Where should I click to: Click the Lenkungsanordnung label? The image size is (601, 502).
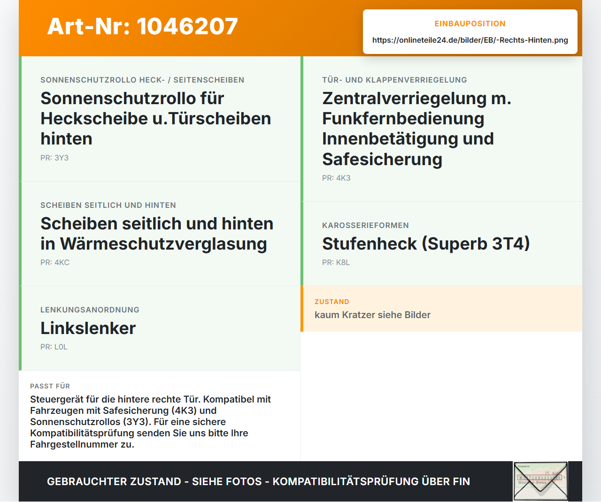[90, 310]
